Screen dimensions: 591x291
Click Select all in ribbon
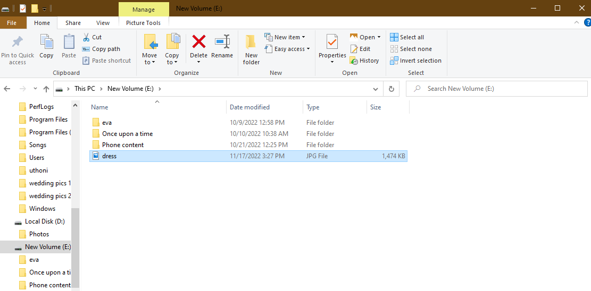407,37
